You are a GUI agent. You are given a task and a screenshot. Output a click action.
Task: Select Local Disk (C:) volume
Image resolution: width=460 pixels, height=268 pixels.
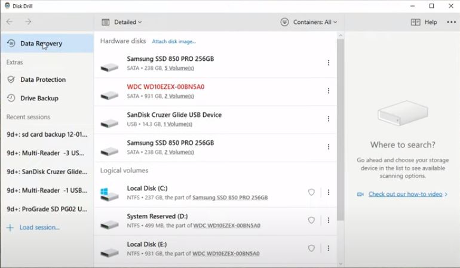(216, 193)
